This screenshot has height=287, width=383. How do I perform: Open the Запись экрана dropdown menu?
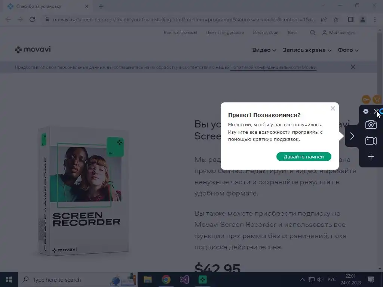[307, 50]
